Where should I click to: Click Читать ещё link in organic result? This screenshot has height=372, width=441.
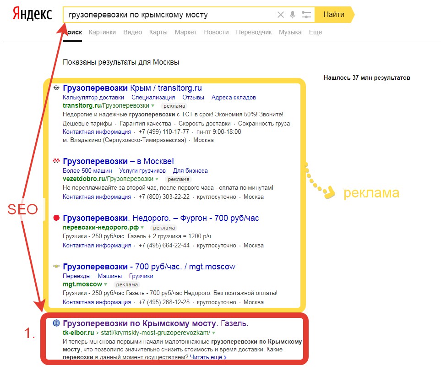pos(208,357)
